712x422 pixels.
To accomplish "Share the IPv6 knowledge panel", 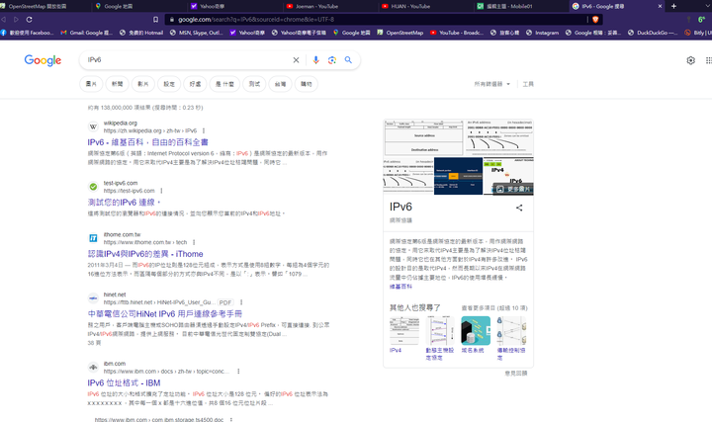I will click(519, 208).
